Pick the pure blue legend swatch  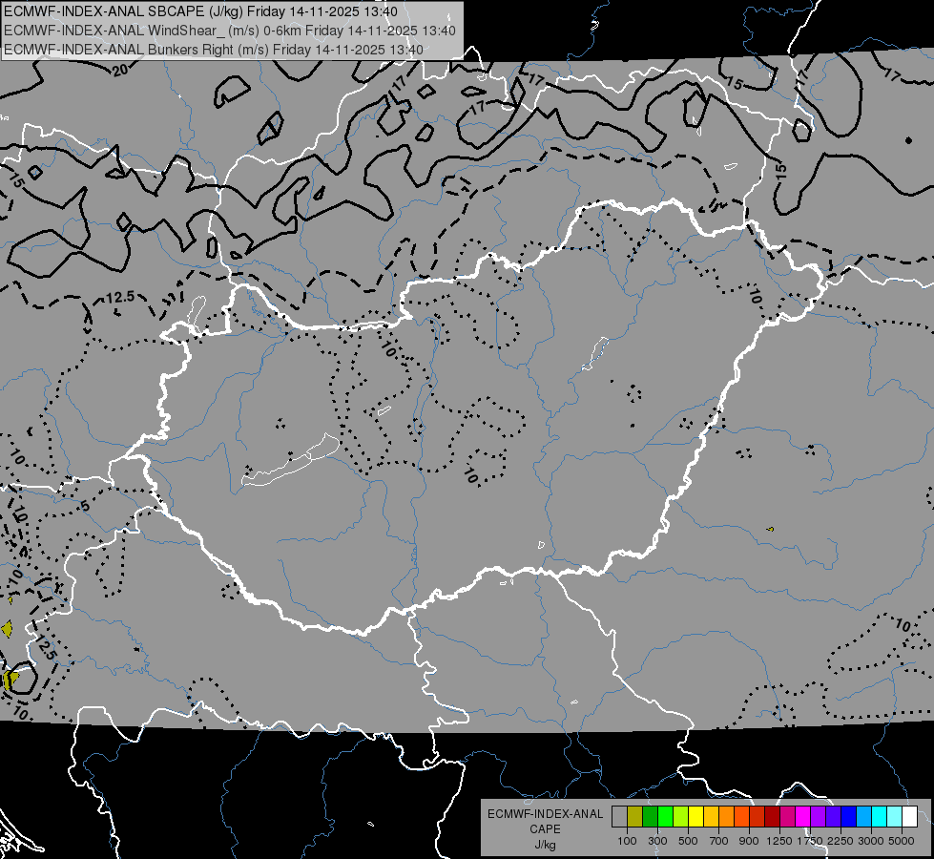(849, 816)
